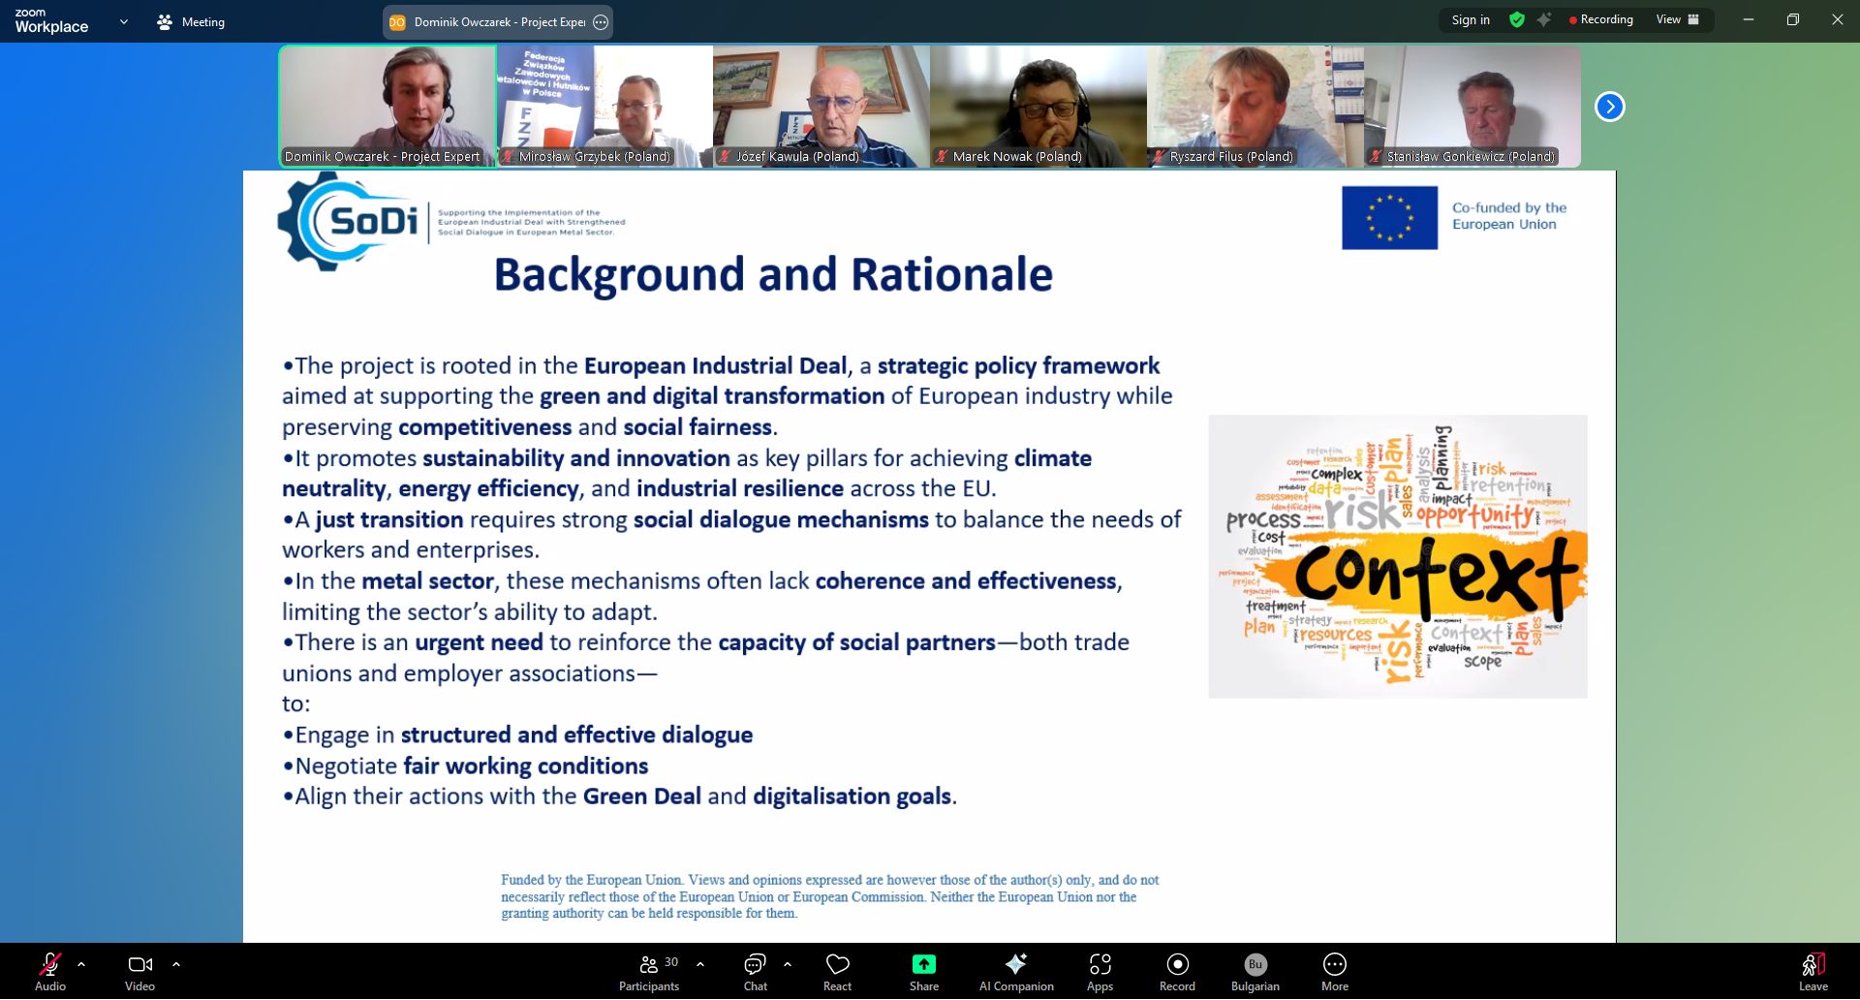Click the 'Funded by the European Union' disclaimer
This screenshot has height=1000, width=1860.
(830, 896)
